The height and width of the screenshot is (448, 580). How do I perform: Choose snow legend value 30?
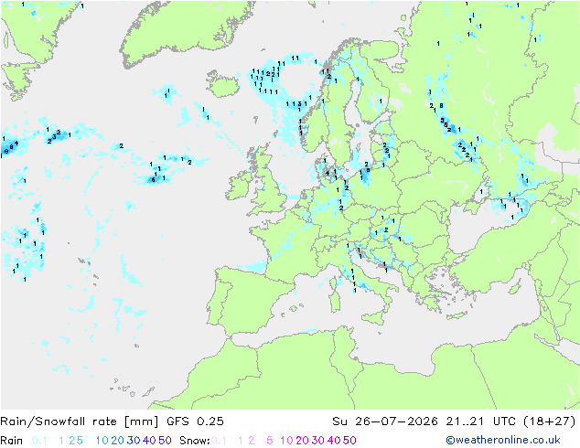[x=318, y=441]
